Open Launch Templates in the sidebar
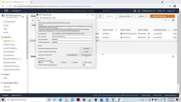Image resolution: width=181 pixels, height=102 pixels. (10, 48)
